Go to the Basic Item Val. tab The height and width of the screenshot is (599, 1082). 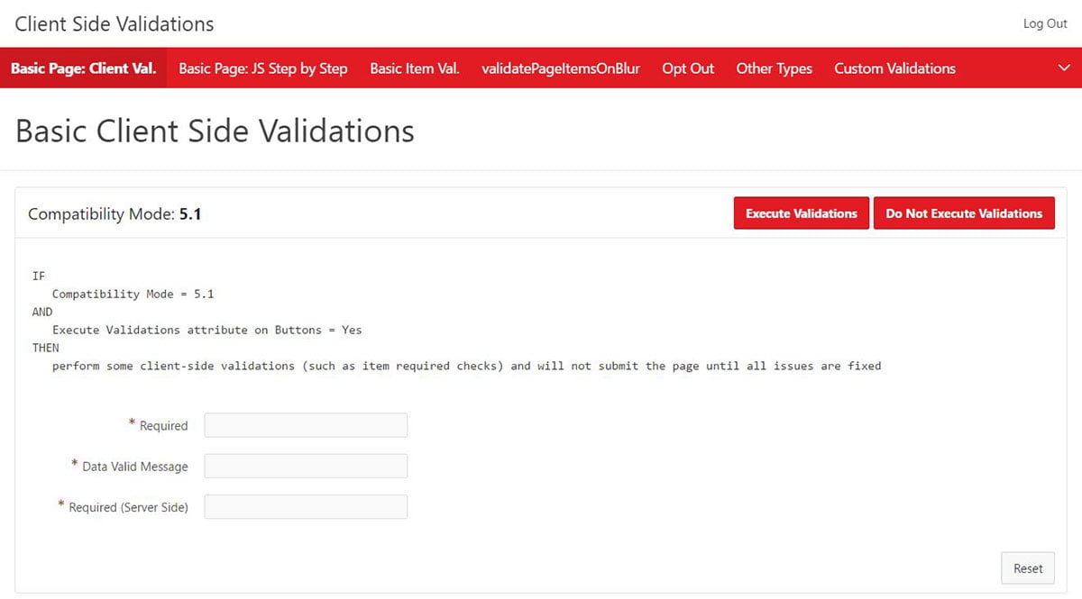pos(414,68)
